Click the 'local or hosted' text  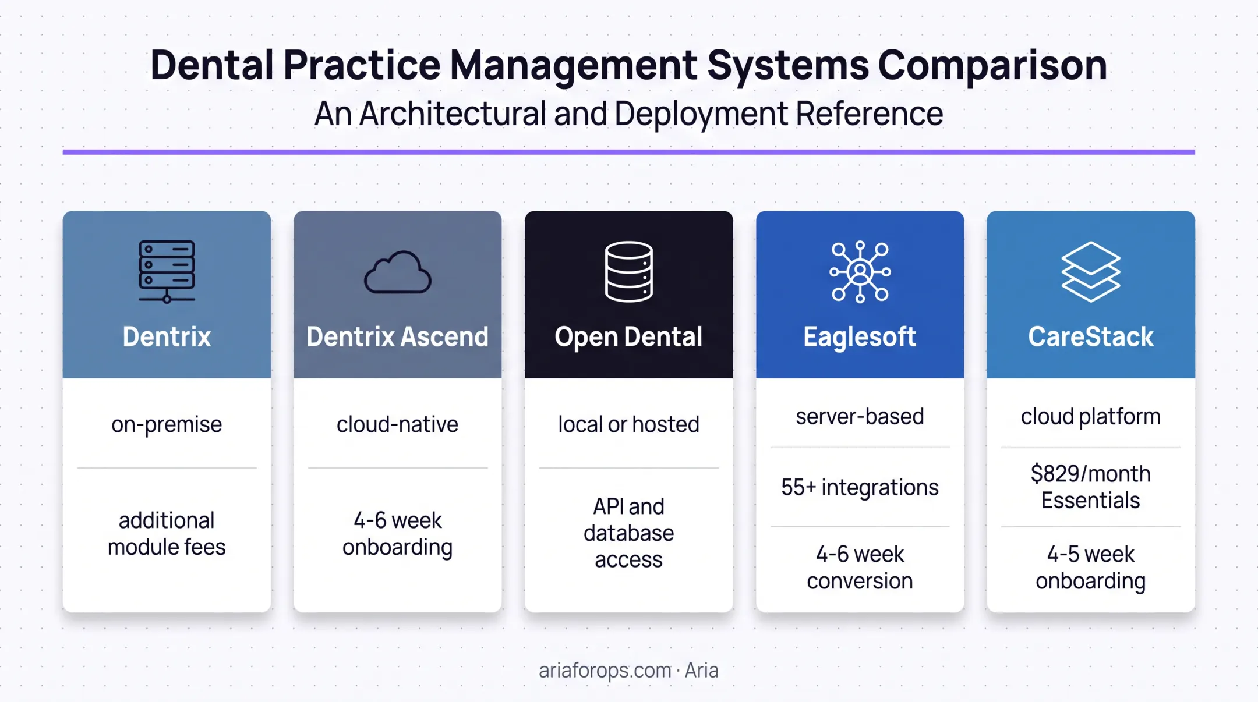click(628, 424)
